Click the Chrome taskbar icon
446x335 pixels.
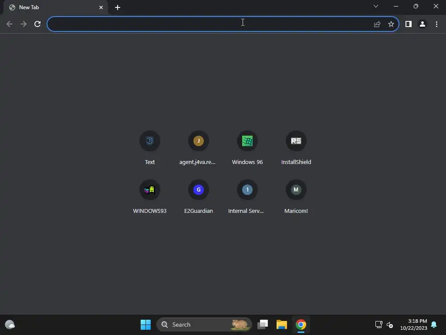coord(301,325)
